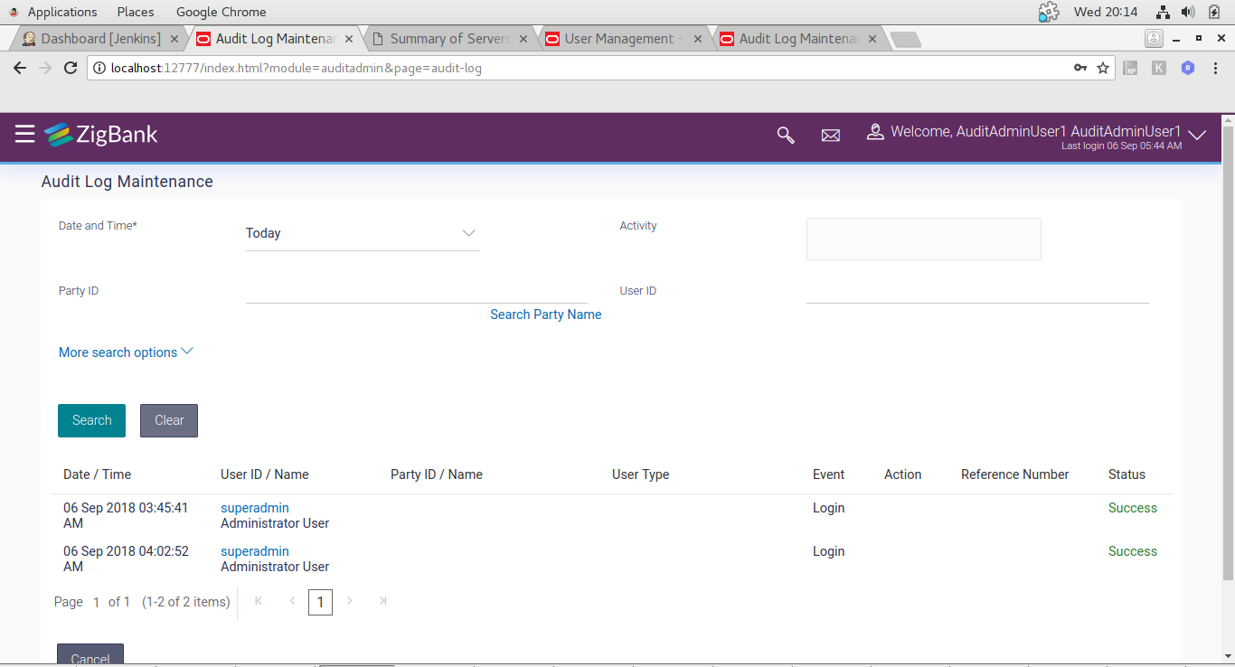Go to the last page of results
The height and width of the screenshot is (667, 1235).
tap(383, 601)
